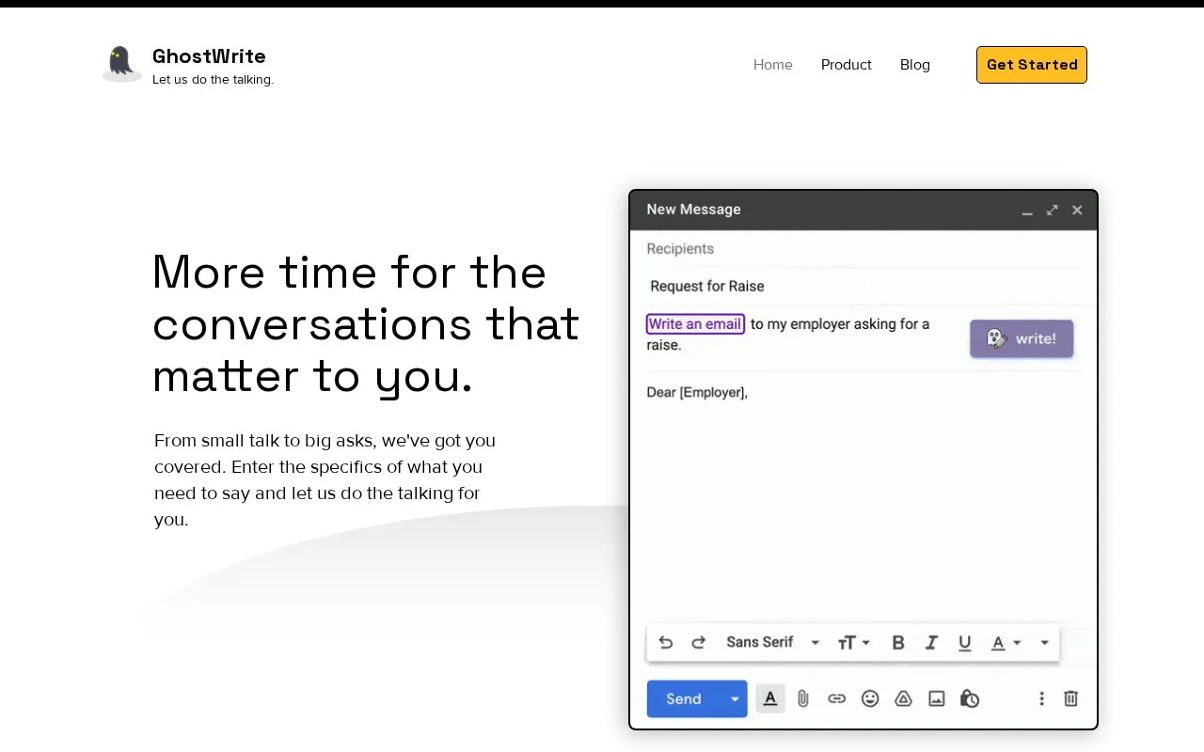Close the New Message window

pos(1077,211)
